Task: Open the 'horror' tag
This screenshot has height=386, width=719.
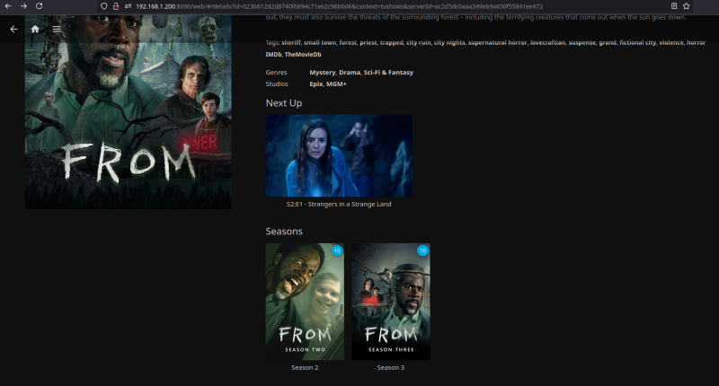Action: [696, 42]
